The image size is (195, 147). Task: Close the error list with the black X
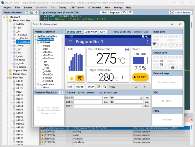pyautogui.click(x=192, y=120)
